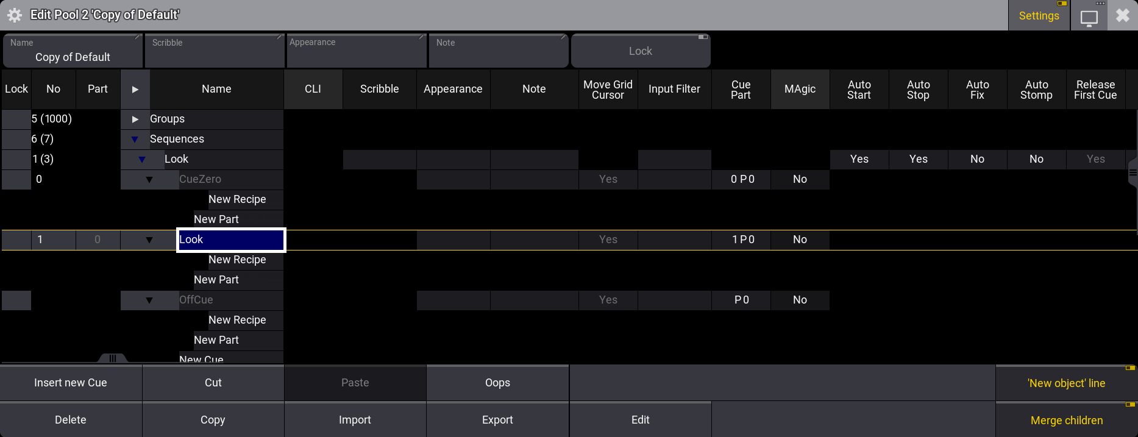Toggle the Lock button at top

(x=640, y=51)
